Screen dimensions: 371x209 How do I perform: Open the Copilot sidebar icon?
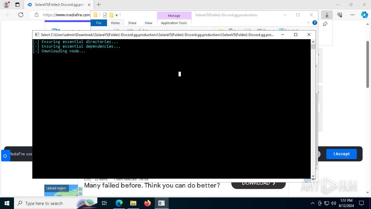(364, 15)
